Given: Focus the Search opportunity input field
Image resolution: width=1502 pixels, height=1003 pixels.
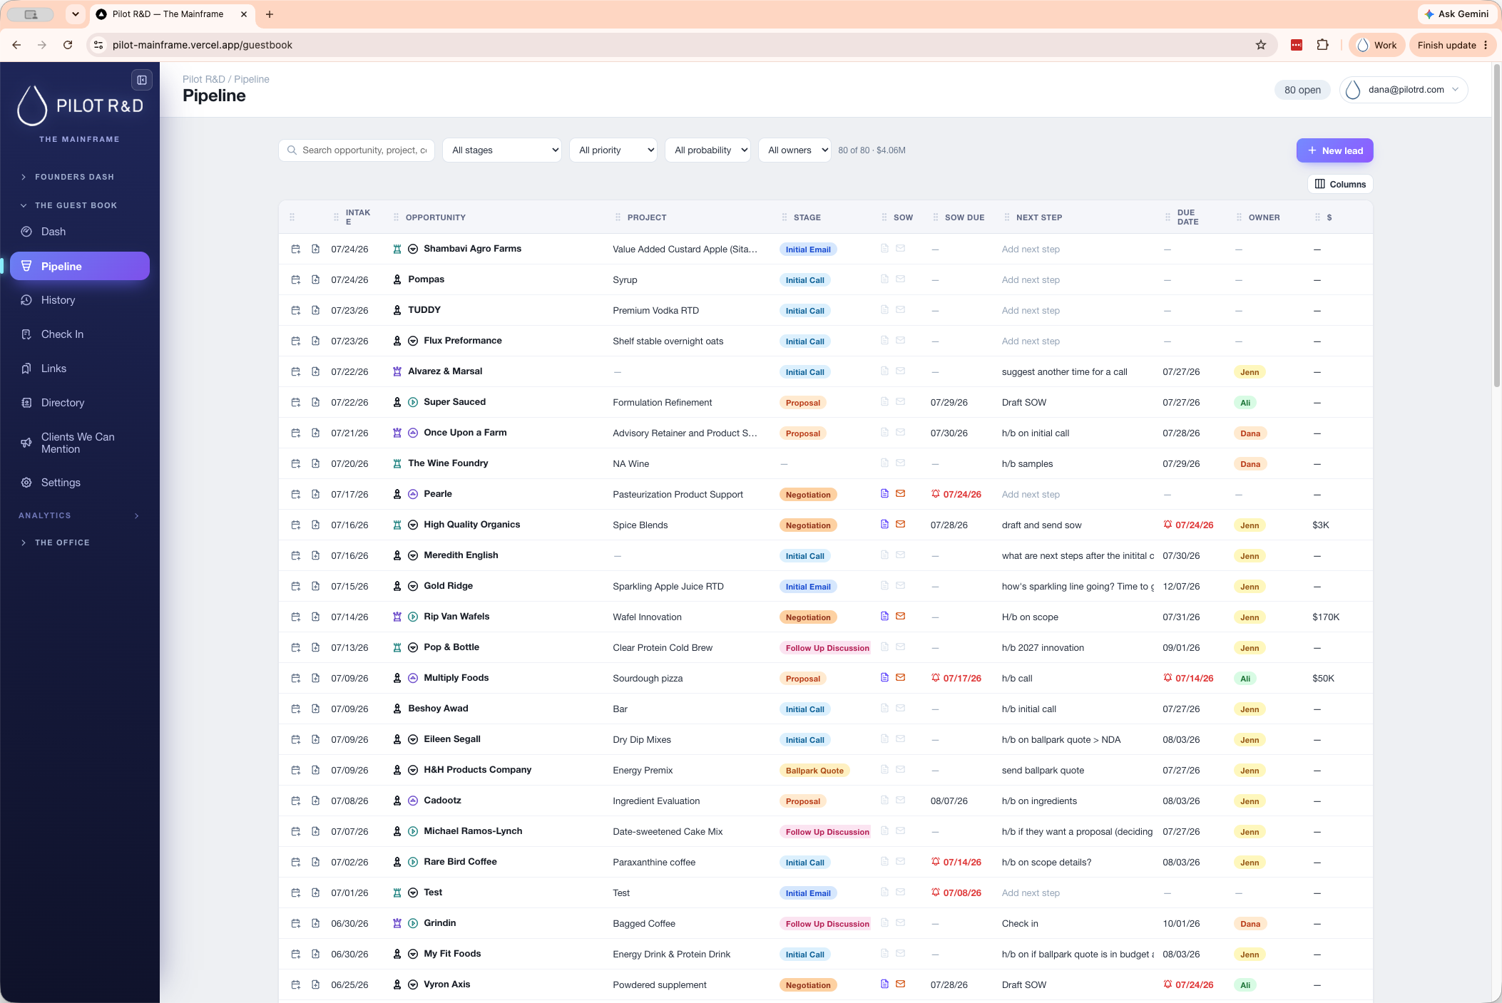Looking at the screenshot, I should tap(357, 150).
